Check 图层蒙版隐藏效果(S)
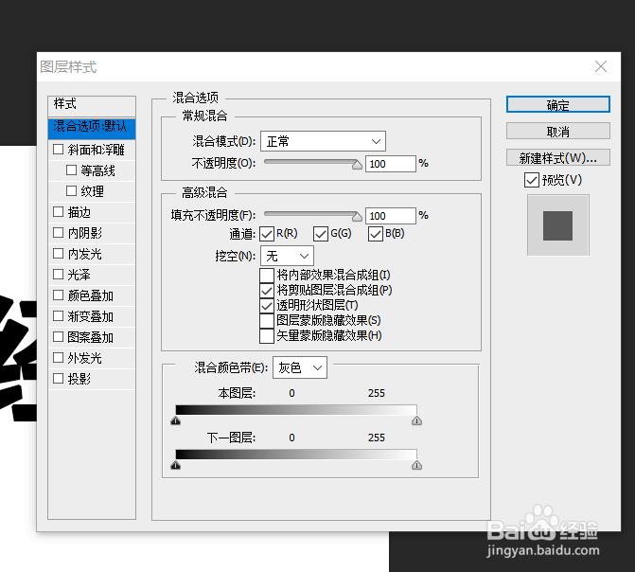 coord(267,321)
